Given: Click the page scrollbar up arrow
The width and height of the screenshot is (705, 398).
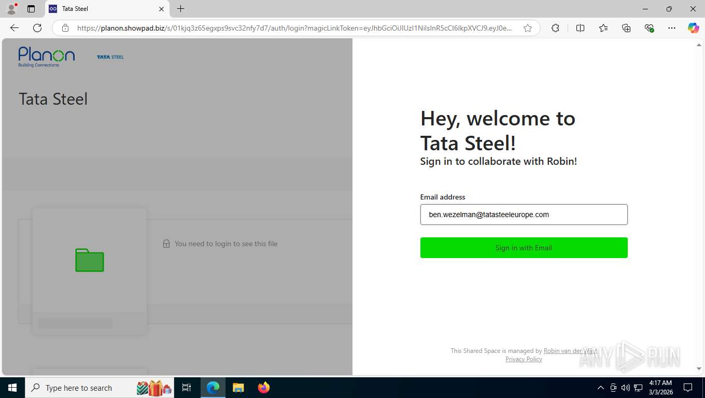Looking at the screenshot, I should tap(699, 45).
